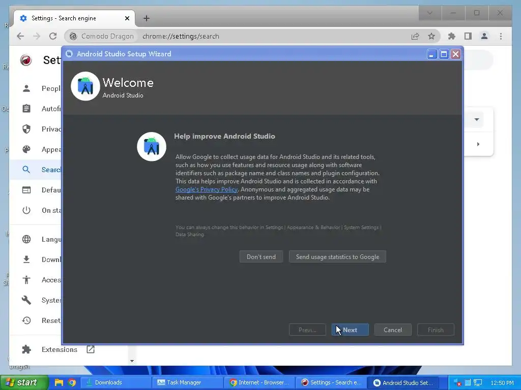This screenshot has height=390, width=521.
Task: Open the Windows start button
Action: click(23, 382)
